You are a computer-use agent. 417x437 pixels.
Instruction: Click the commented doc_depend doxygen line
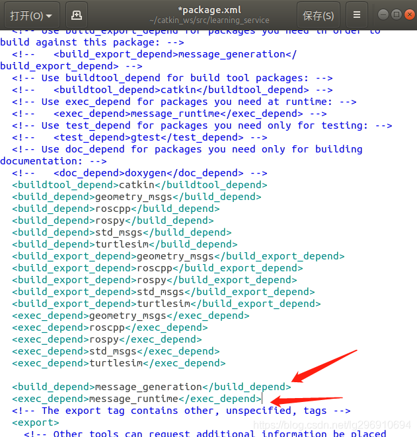139,173
